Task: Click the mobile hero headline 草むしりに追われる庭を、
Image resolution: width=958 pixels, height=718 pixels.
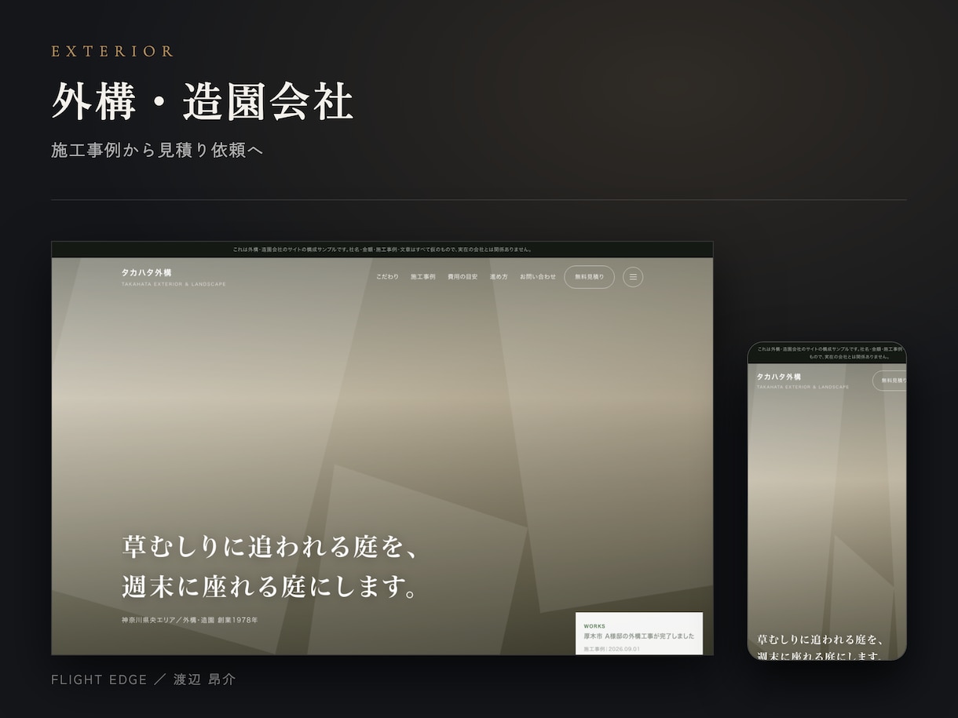Action: 821,640
